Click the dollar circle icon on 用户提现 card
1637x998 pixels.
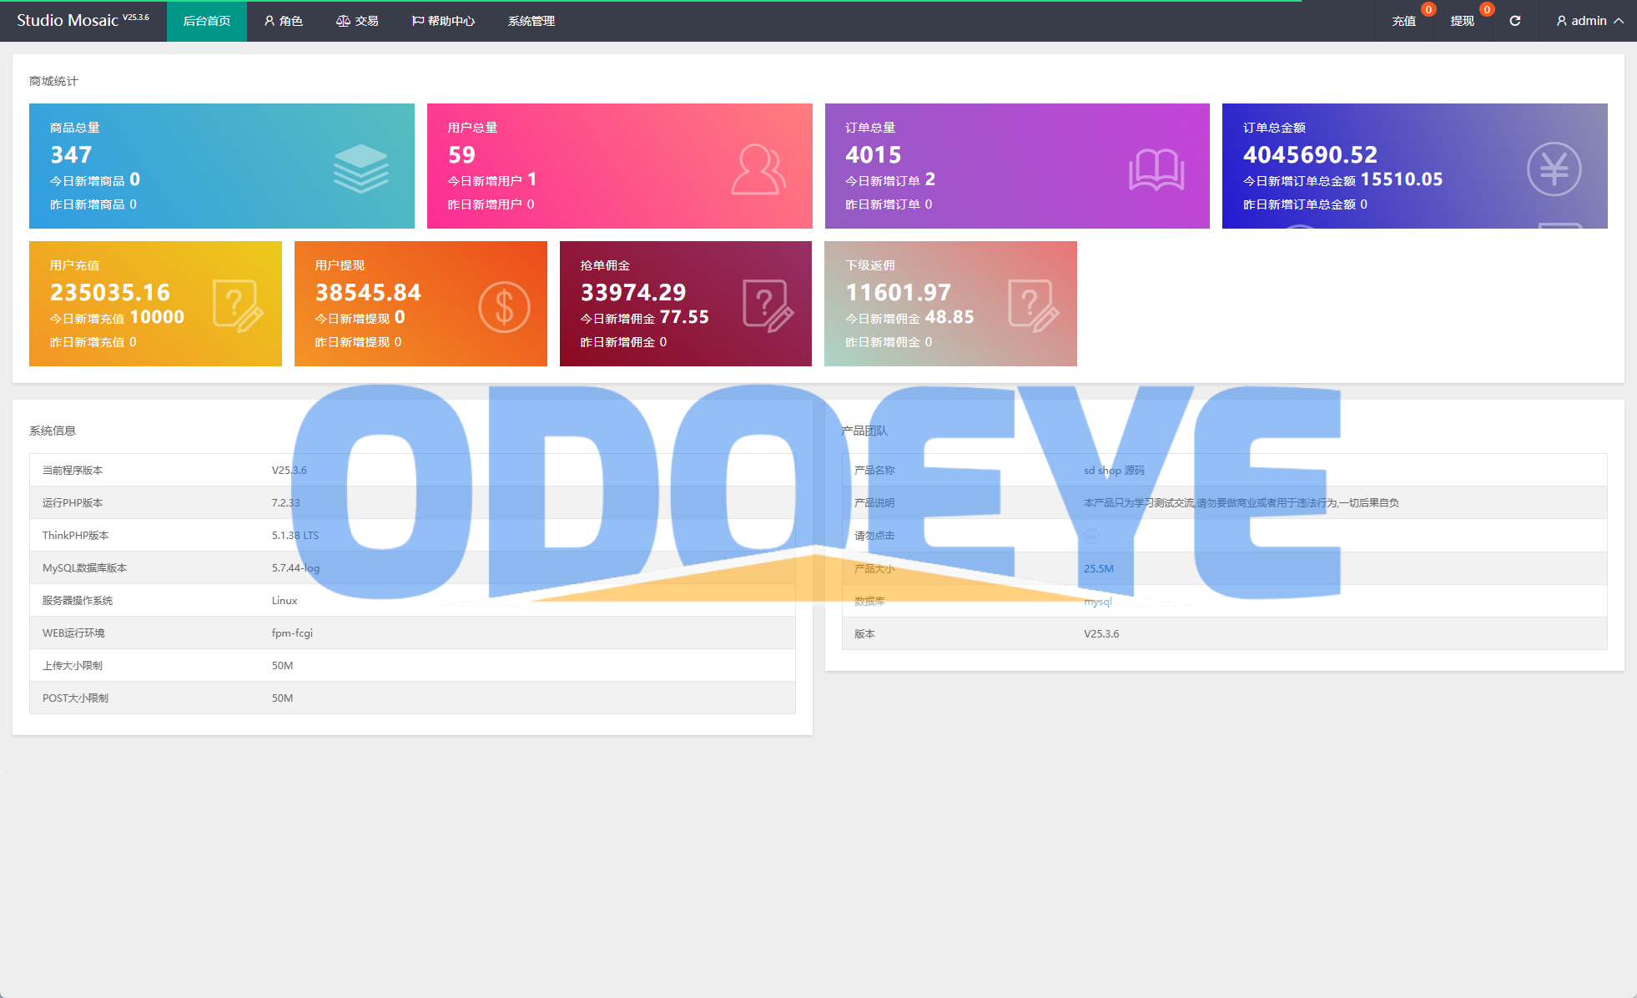click(504, 307)
